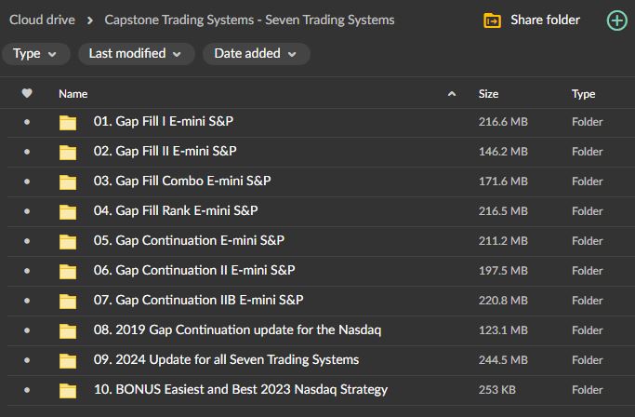The width and height of the screenshot is (635, 417).
Task: Click the heart favourites column icon
Action: 27,93
